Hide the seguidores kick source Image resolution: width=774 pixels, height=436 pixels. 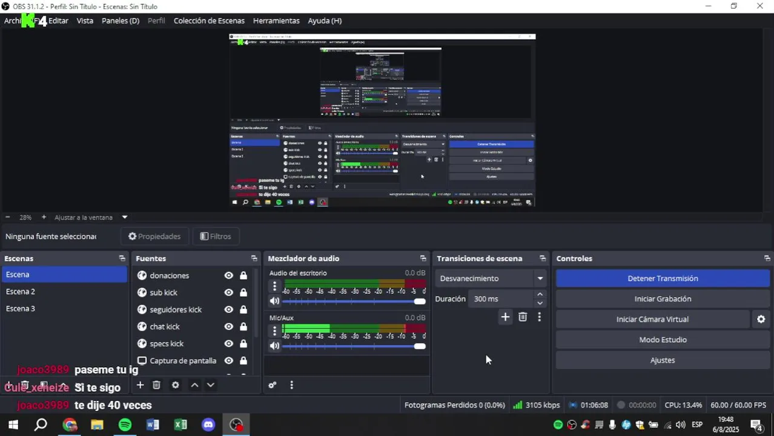(x=228, y=309)
